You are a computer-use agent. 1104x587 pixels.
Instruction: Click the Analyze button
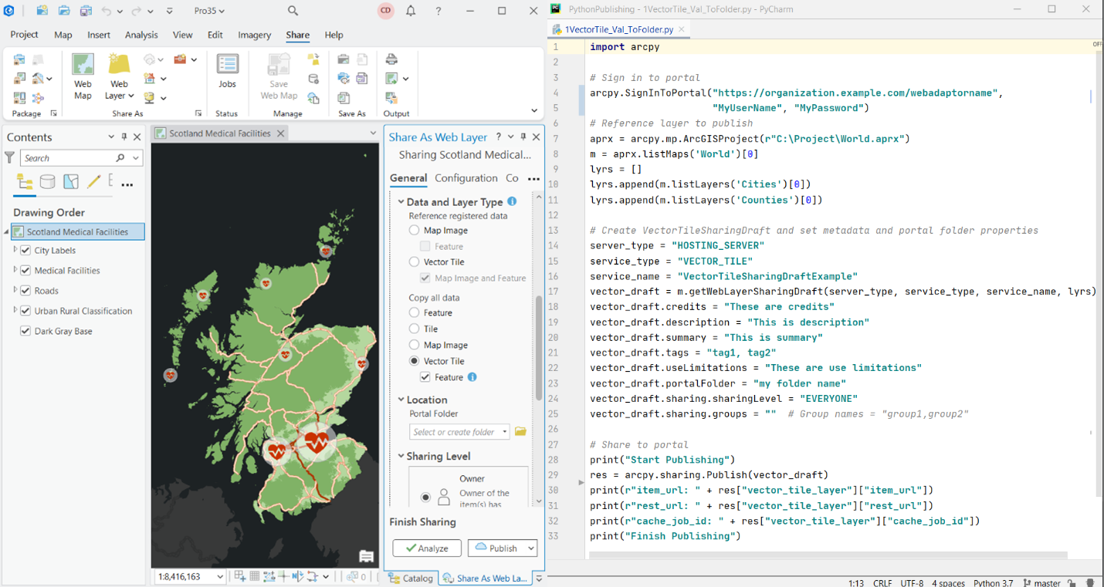(x=427, y=548)
